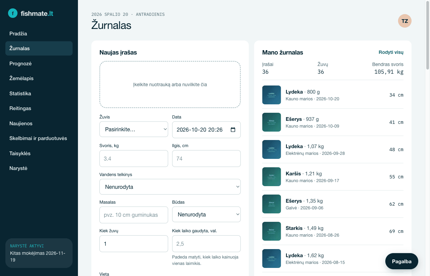The width and height of the screenshot is (430, 276).
Task: Open Žemėlapis from the sidebar
Action: pos(39,78)
